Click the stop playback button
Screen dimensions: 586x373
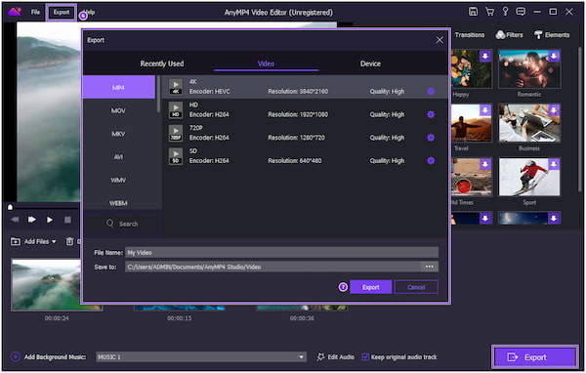67,220
